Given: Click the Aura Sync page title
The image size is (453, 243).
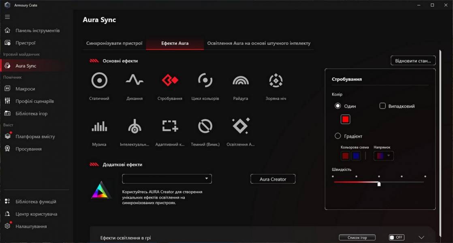Looking at the screenshot, I should pyautogui.click(x=99, y=19).
